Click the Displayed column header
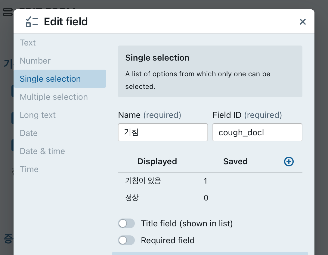Viewport: 328px width, 255px height. pos(157,162)
